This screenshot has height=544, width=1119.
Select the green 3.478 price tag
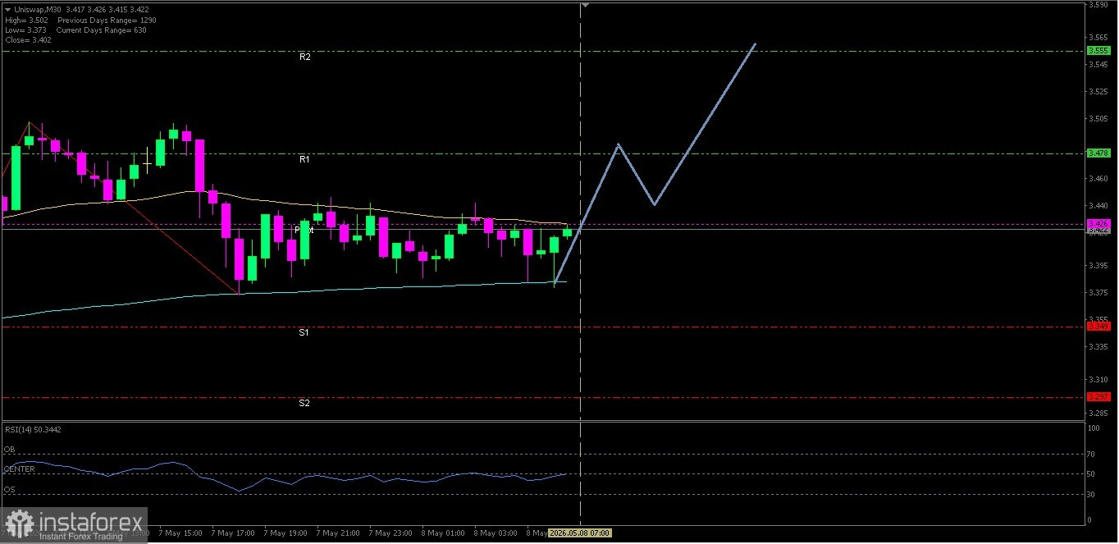coord(1098,153)
